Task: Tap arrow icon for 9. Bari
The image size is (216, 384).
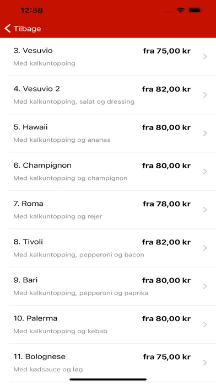Action: tap(205, 286)
